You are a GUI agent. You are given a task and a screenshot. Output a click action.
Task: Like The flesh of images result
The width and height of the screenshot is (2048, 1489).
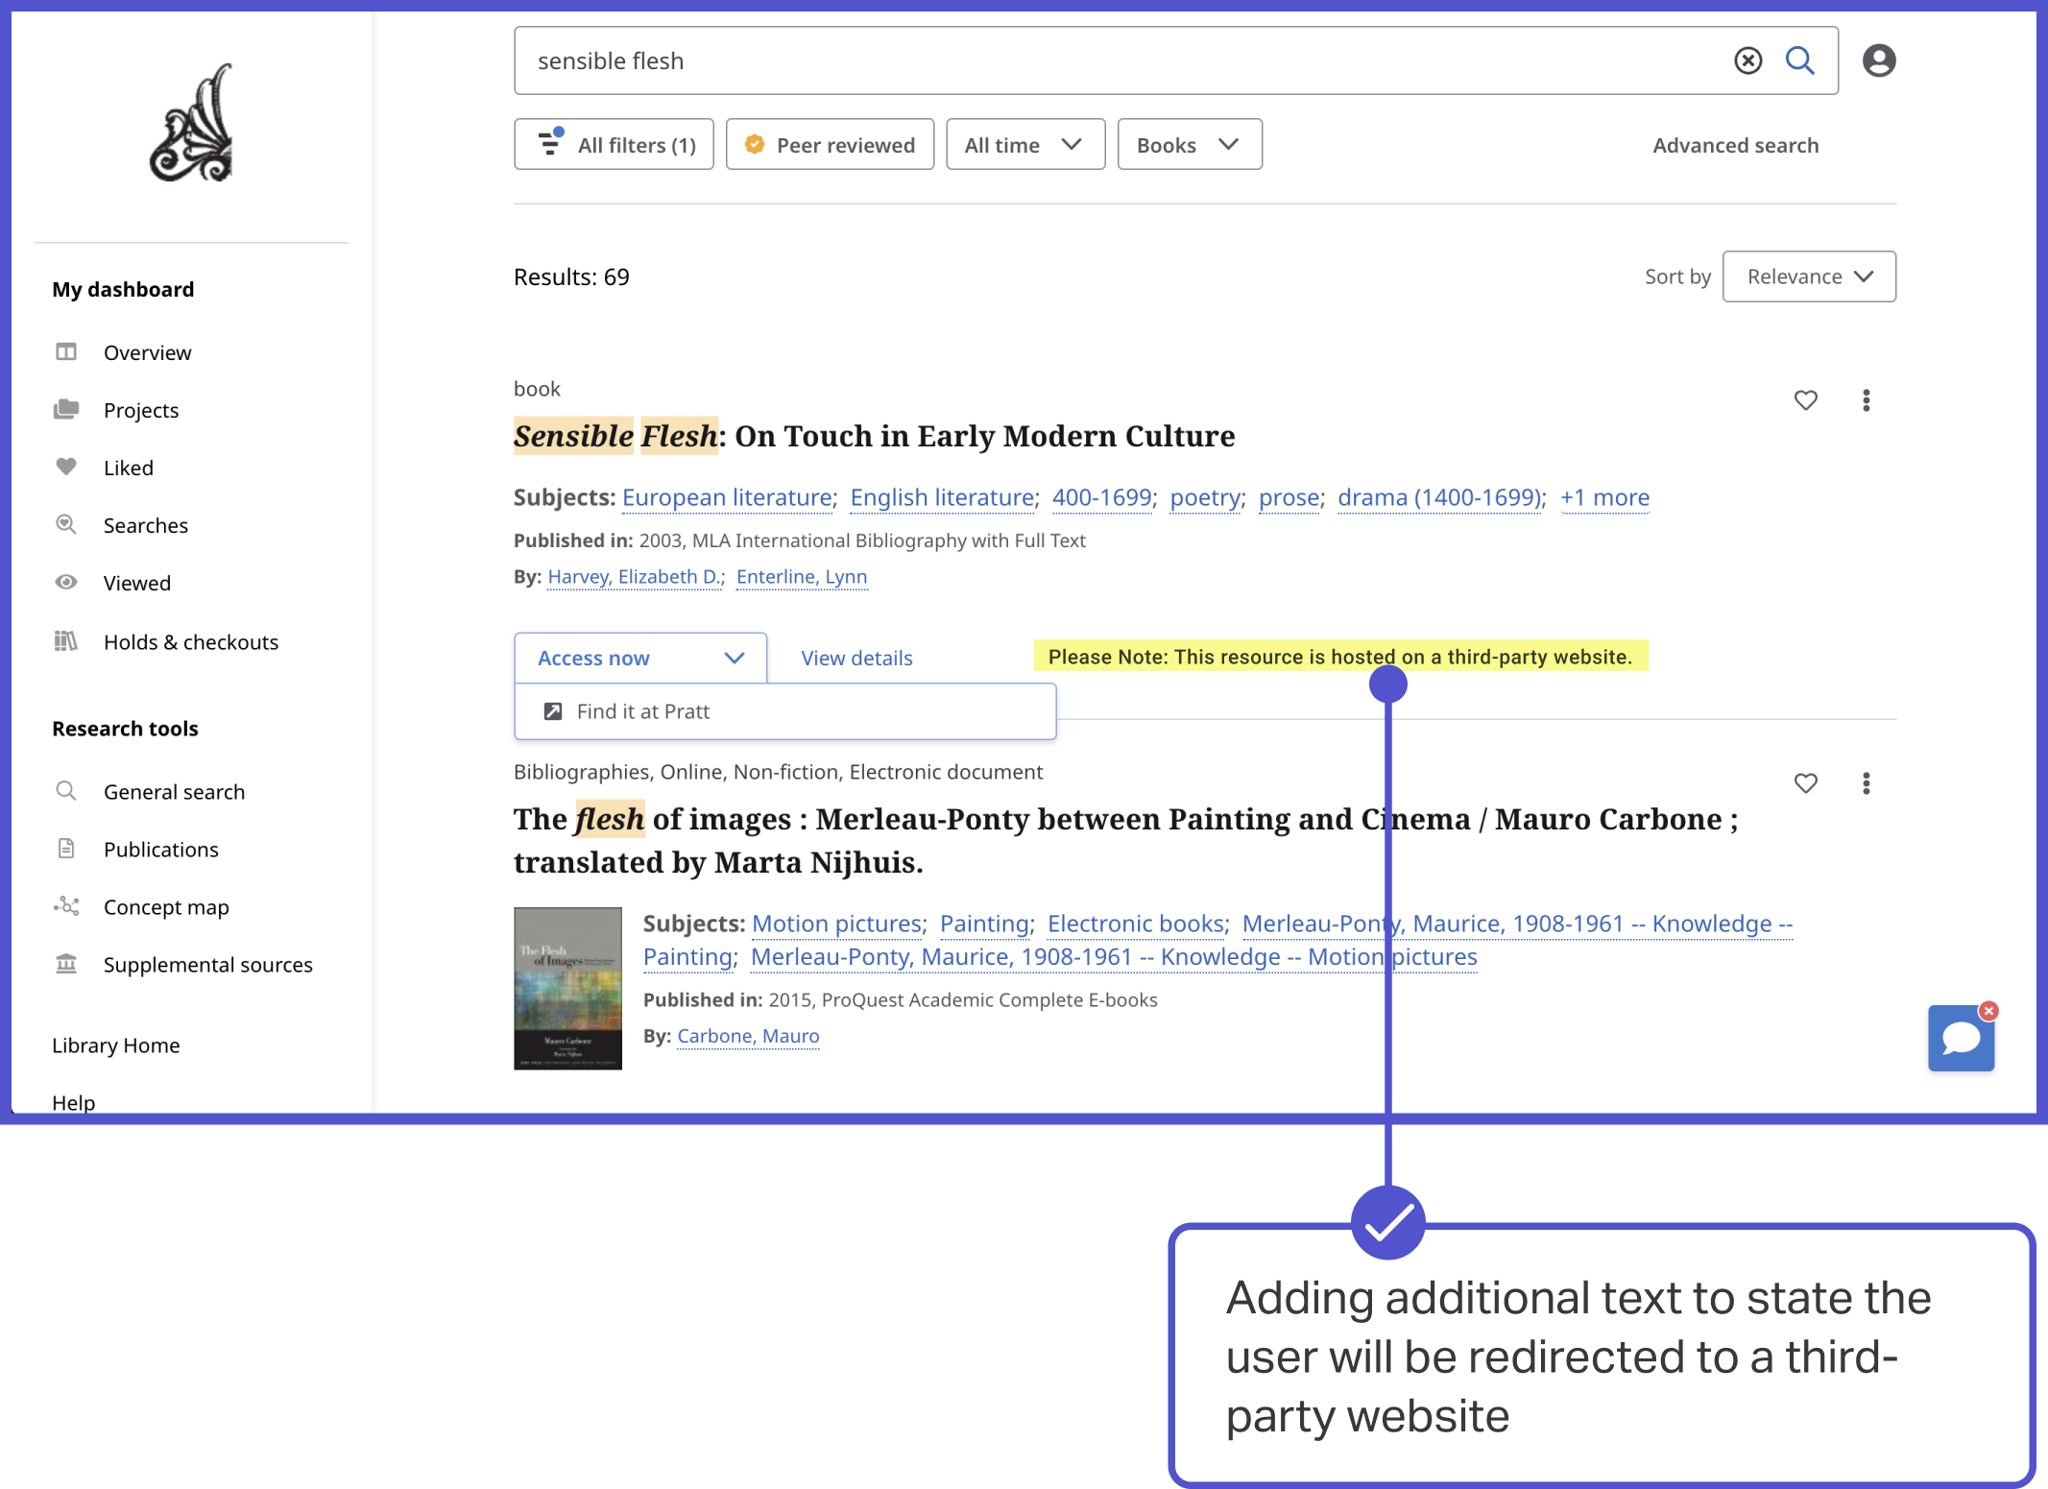[1805, 783]
